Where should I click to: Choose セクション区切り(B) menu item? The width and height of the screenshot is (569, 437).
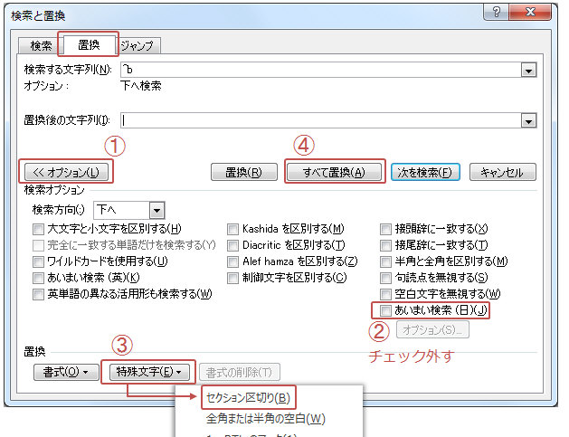click(248, 398)
